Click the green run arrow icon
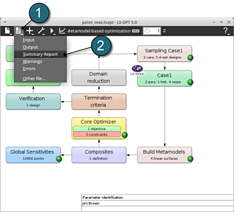This screenshot has width=234, height=212. (52, 31)
